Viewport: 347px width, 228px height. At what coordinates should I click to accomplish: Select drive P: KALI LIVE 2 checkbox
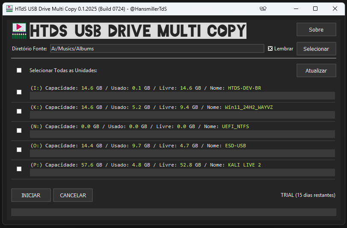19,169
